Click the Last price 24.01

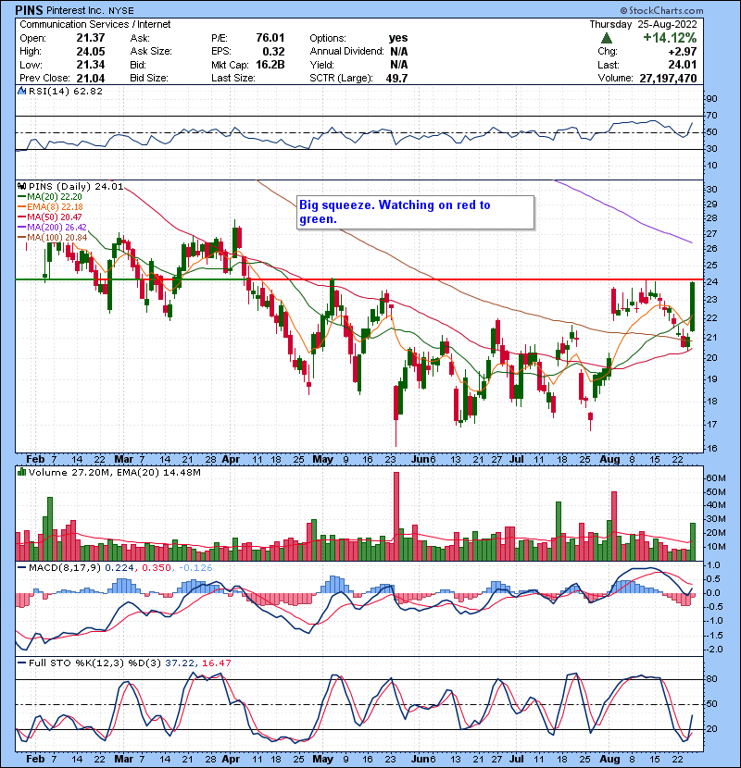point(682,65)
